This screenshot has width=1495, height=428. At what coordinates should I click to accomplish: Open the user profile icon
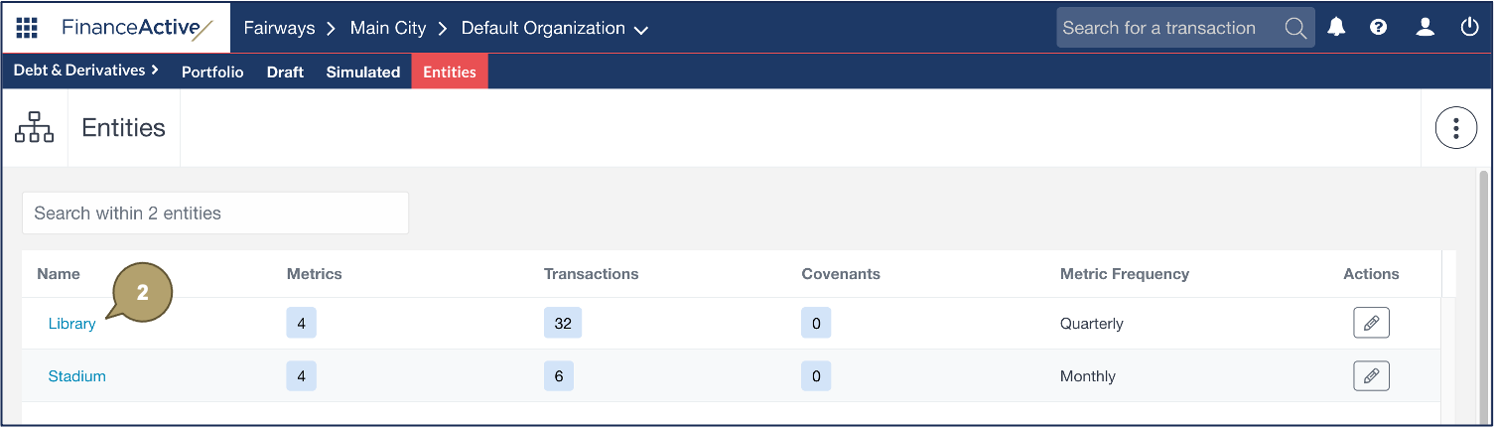click(1425, 28)
